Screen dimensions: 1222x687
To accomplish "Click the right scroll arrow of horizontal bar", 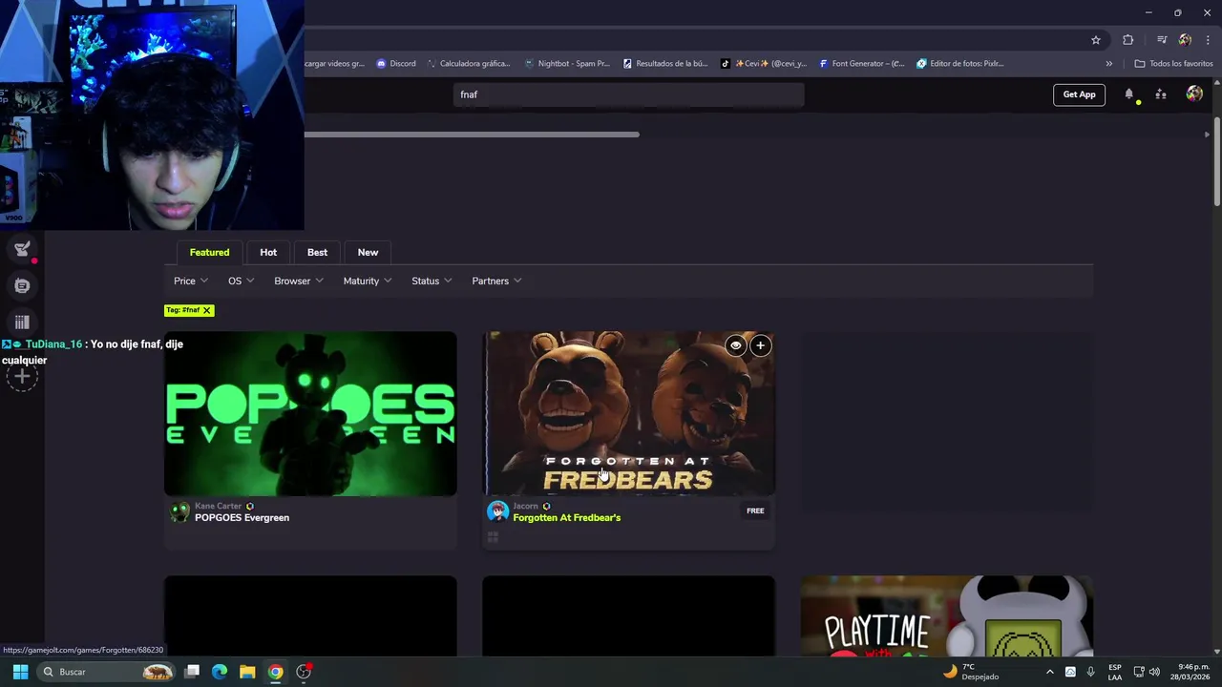I will coord(1207,135).
